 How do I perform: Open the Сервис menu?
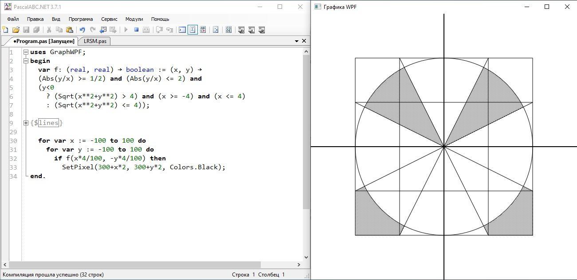[x=109, y=19]
